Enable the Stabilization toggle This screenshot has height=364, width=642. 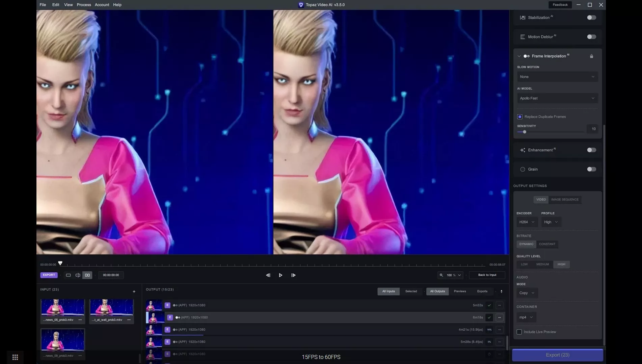pos(591,18)
